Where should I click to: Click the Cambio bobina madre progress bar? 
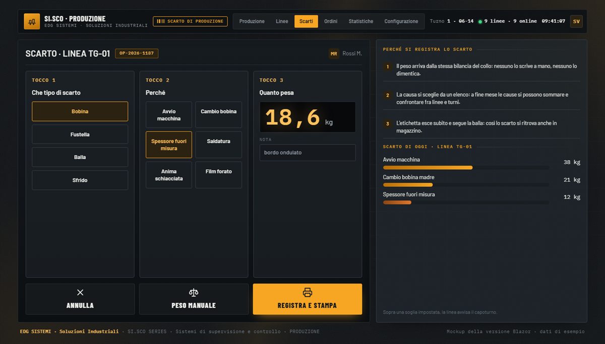pyautogui.click(x=466, y=185)
